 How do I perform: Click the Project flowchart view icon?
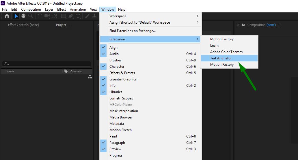90,77
